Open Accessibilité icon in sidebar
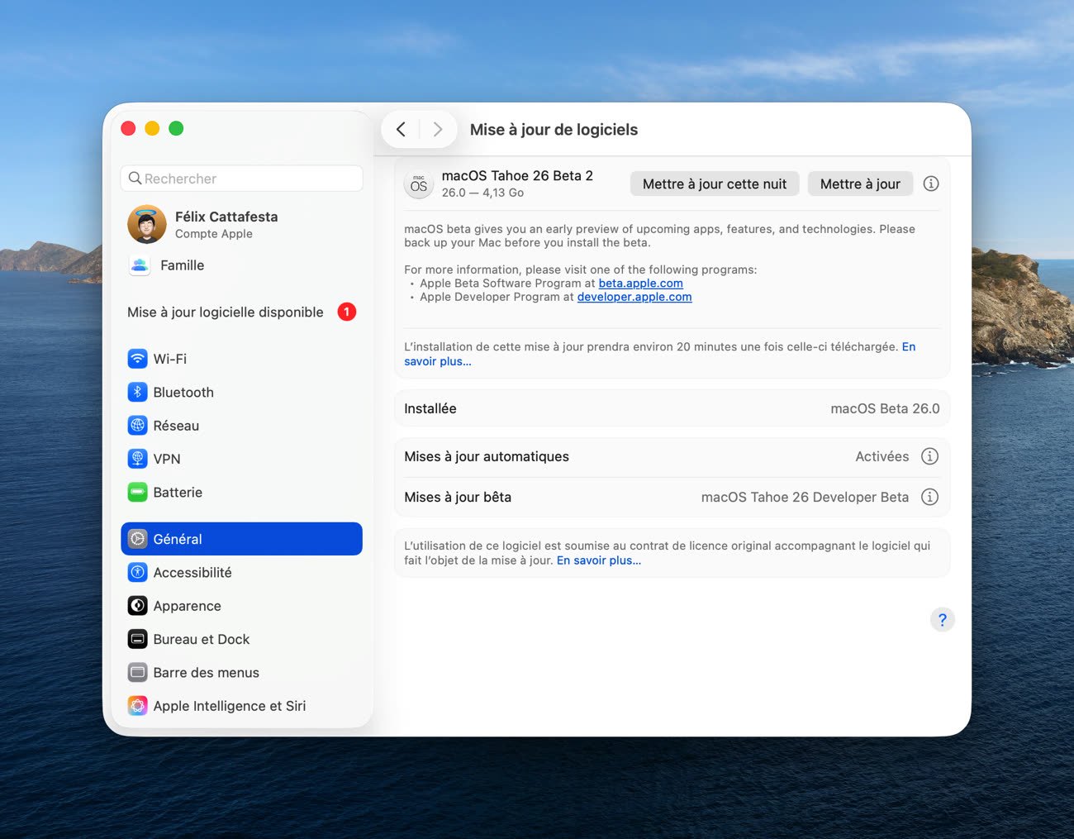 tap(138, 572)
